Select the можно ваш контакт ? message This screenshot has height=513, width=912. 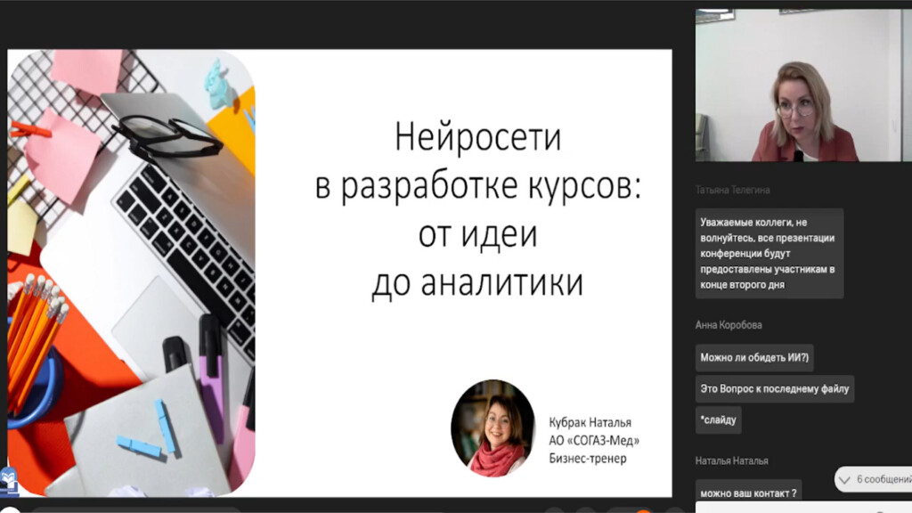[748, 492]
